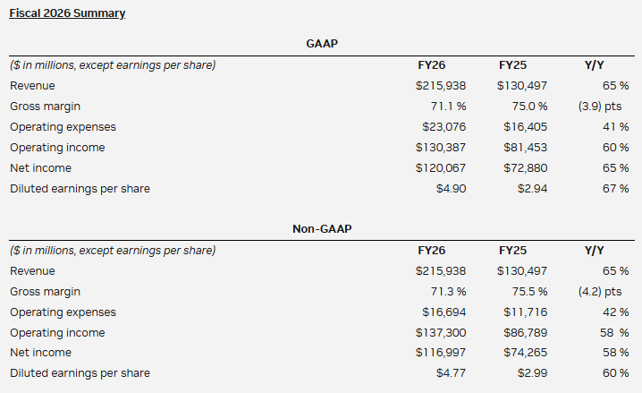
Task: Select GAAP FY26 revenue value $215,938
Action: (441, 85)
